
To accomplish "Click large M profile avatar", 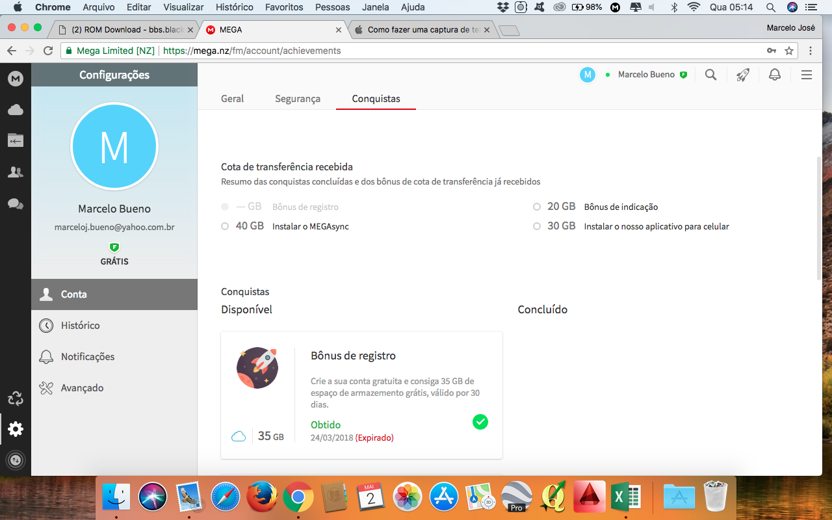I will click(114, 146).
